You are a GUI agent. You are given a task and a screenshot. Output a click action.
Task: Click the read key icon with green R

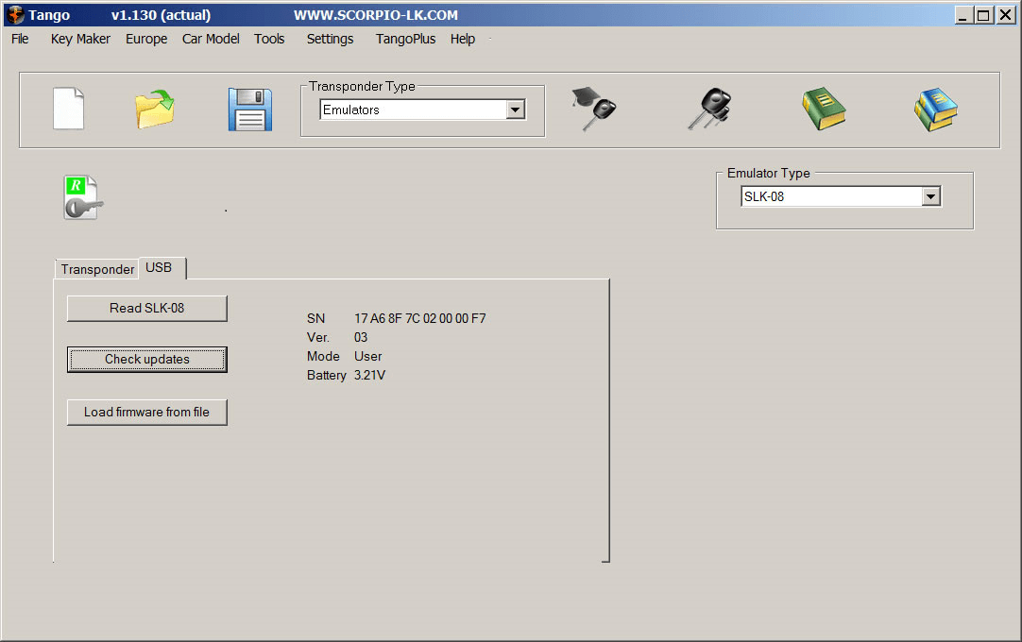[x=83, y=197]
